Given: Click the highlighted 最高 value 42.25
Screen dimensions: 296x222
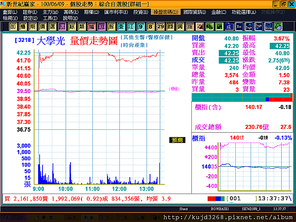Looking at the screenshot, I should pyautogui.click(x=280, y=46).
